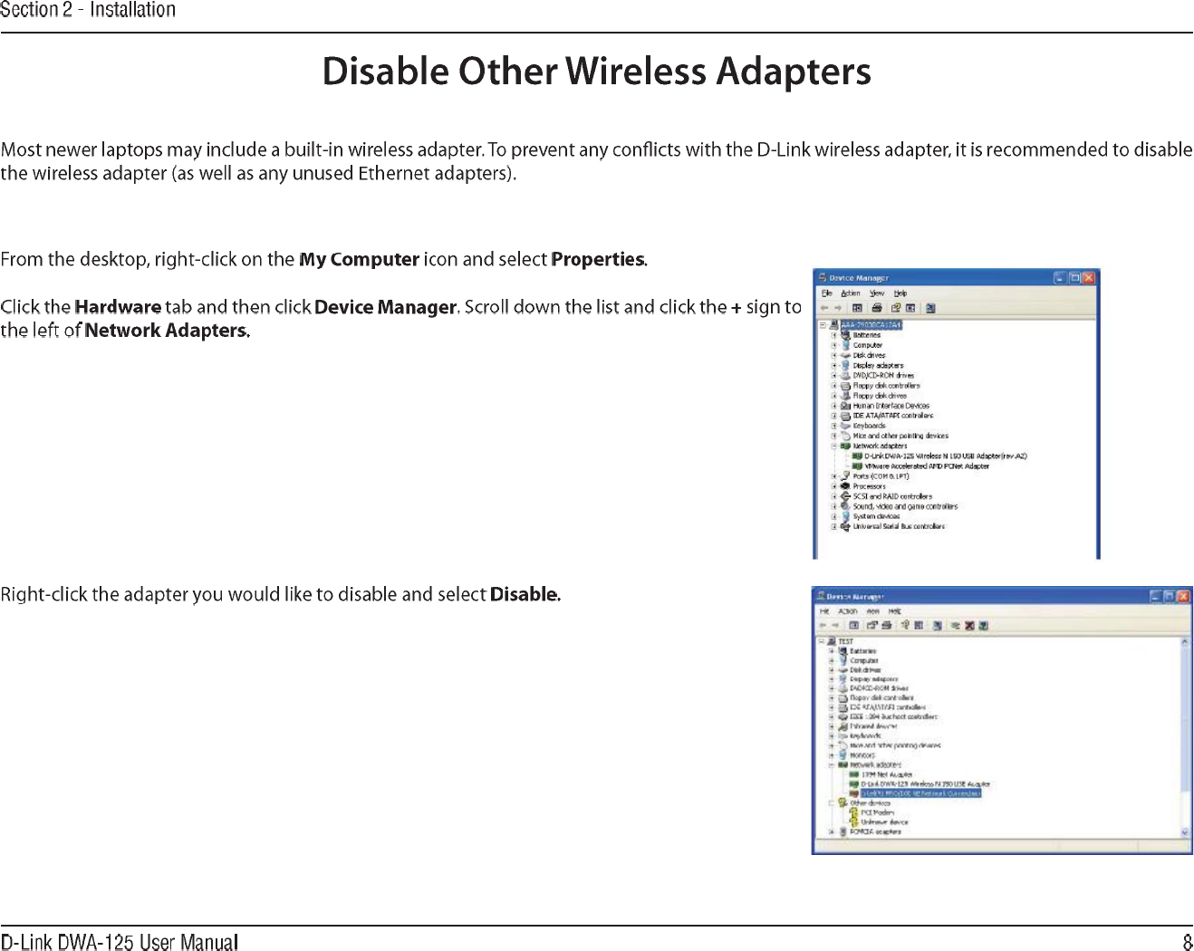Click DVD/CD-ROM drives icon in top Device Manager

(846, 375)
